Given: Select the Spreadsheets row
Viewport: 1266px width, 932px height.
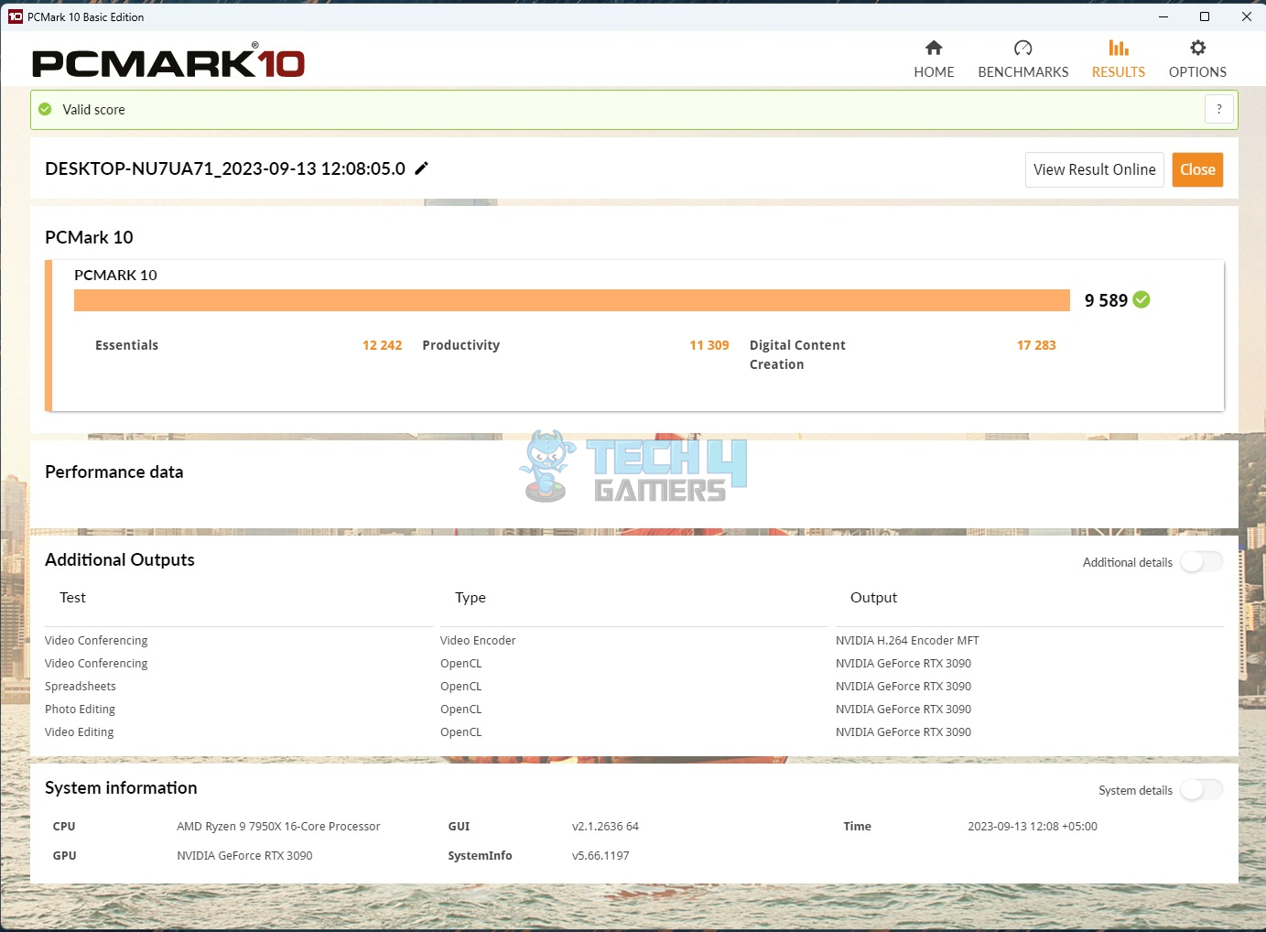Looking at the screenshot, I should [x=633, y=686].
